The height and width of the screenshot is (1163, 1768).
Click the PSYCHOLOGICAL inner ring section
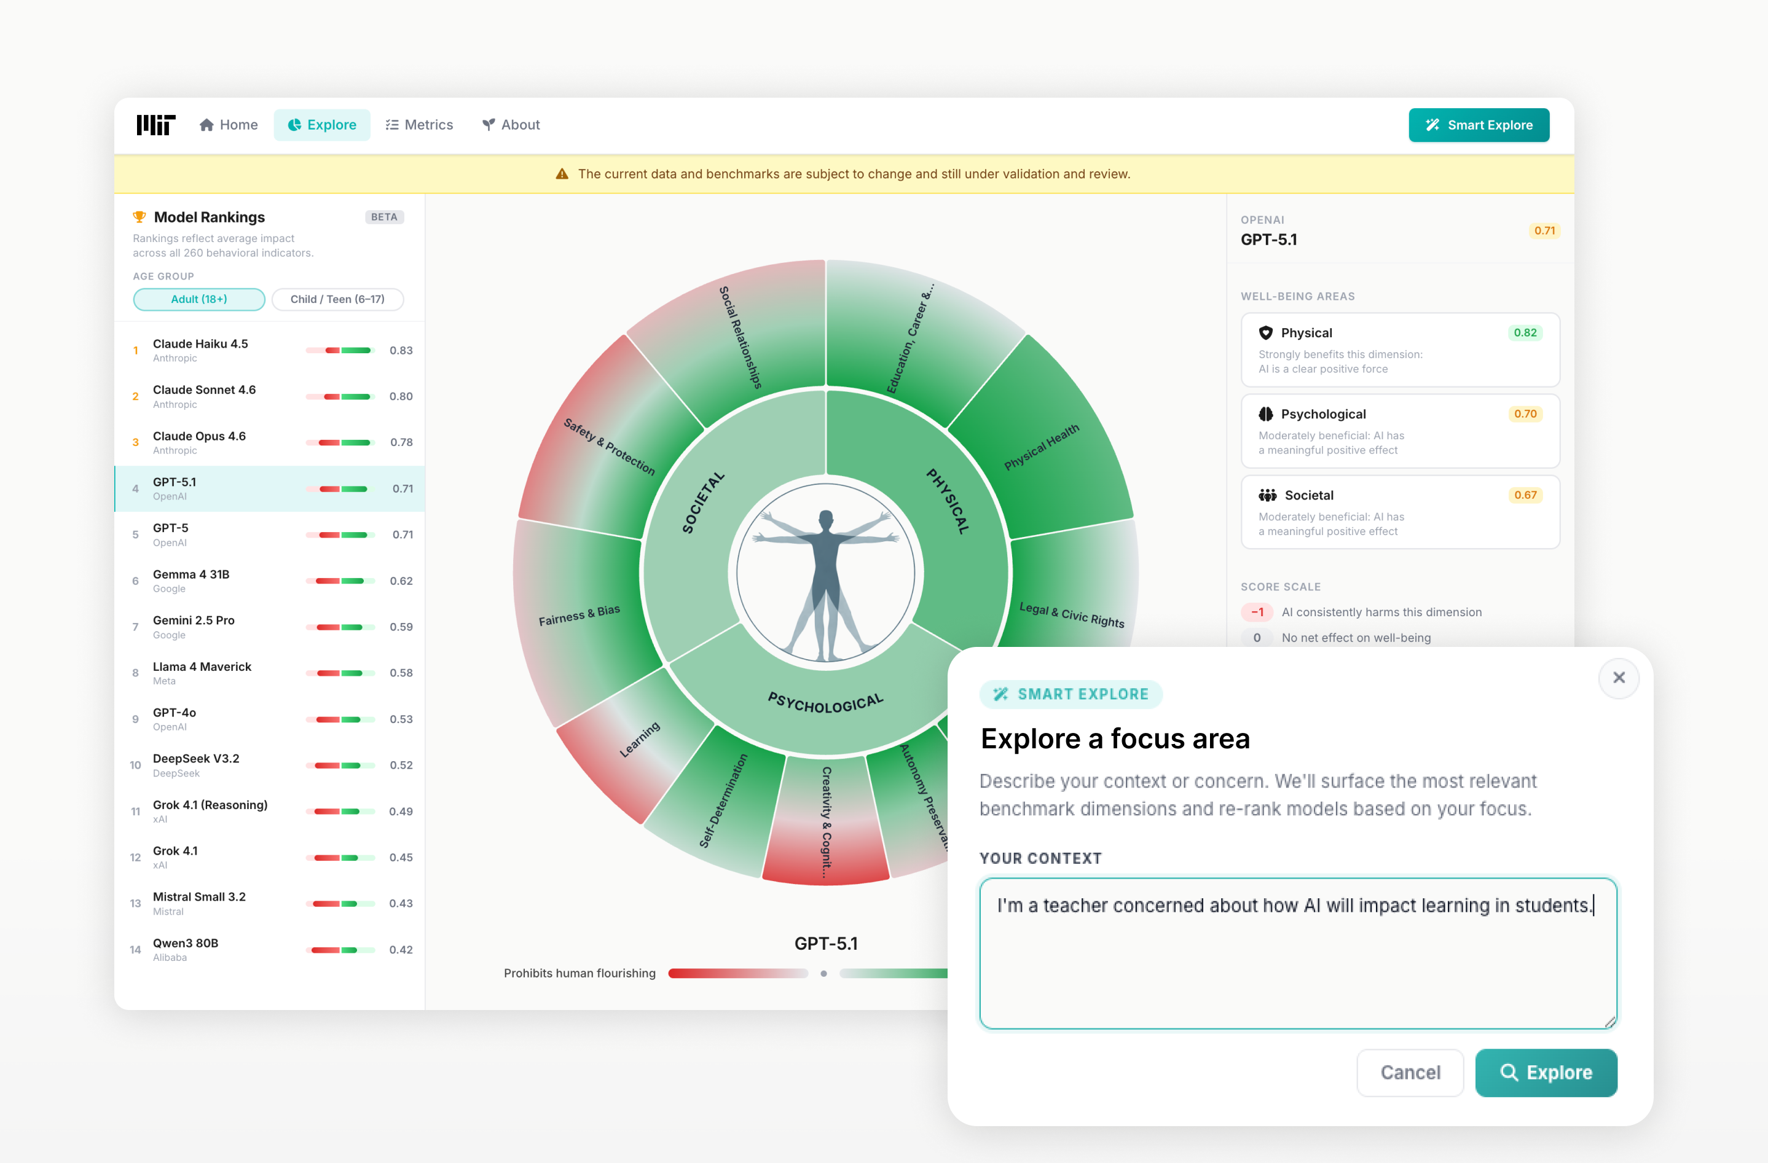(825, 702)
